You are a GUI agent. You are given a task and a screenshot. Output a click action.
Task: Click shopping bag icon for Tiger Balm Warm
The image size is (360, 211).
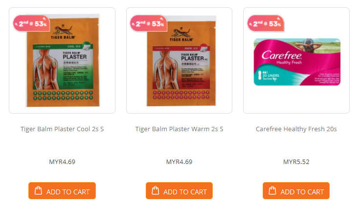156,190
